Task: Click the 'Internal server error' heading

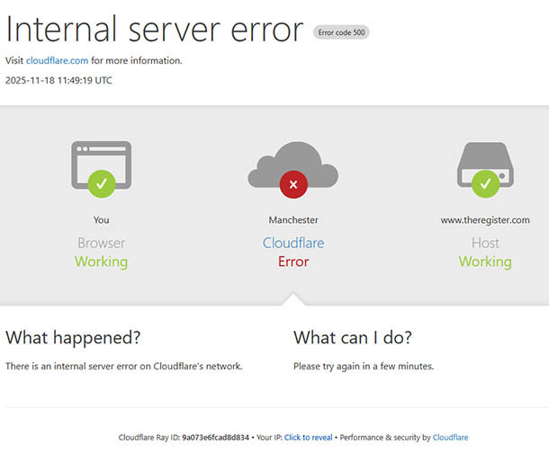Action: pyautogui.click(x=155, y=30)
